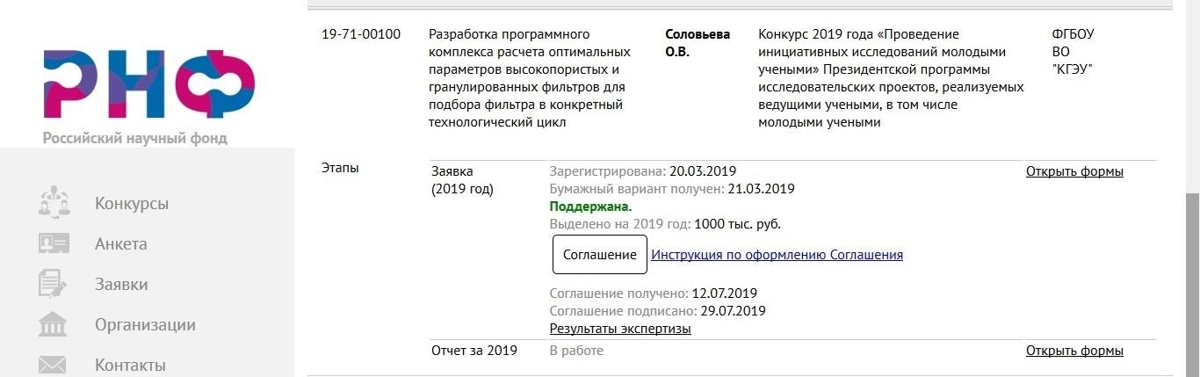Open forms for Отчет за 2019
This screenshot has width=1200, height=377.
pos(1074,351)
